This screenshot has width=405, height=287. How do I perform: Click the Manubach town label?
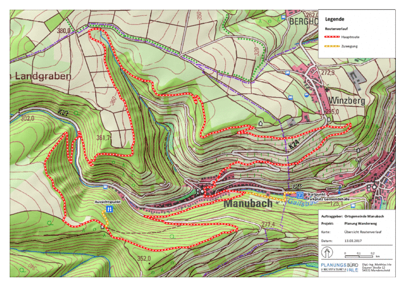(251, 203)
